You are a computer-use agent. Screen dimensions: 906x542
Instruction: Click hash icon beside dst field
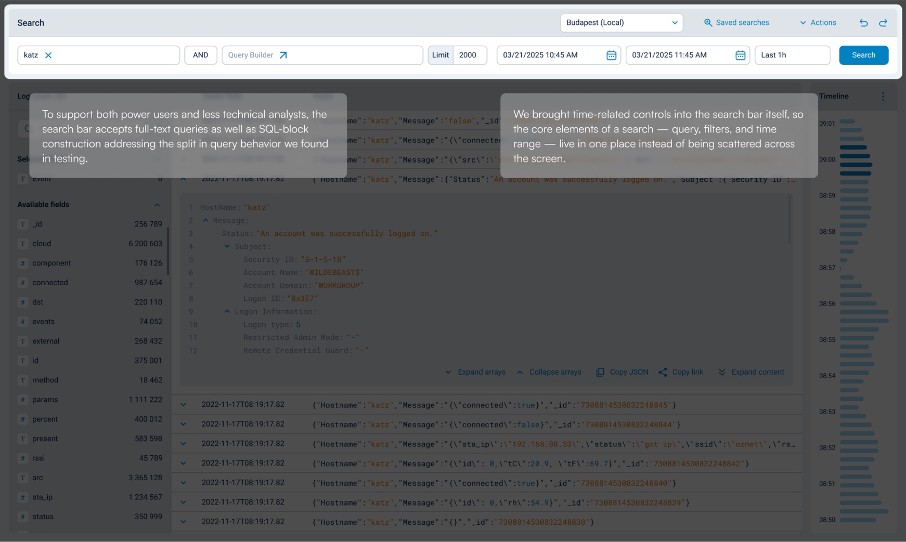(23, 302)
